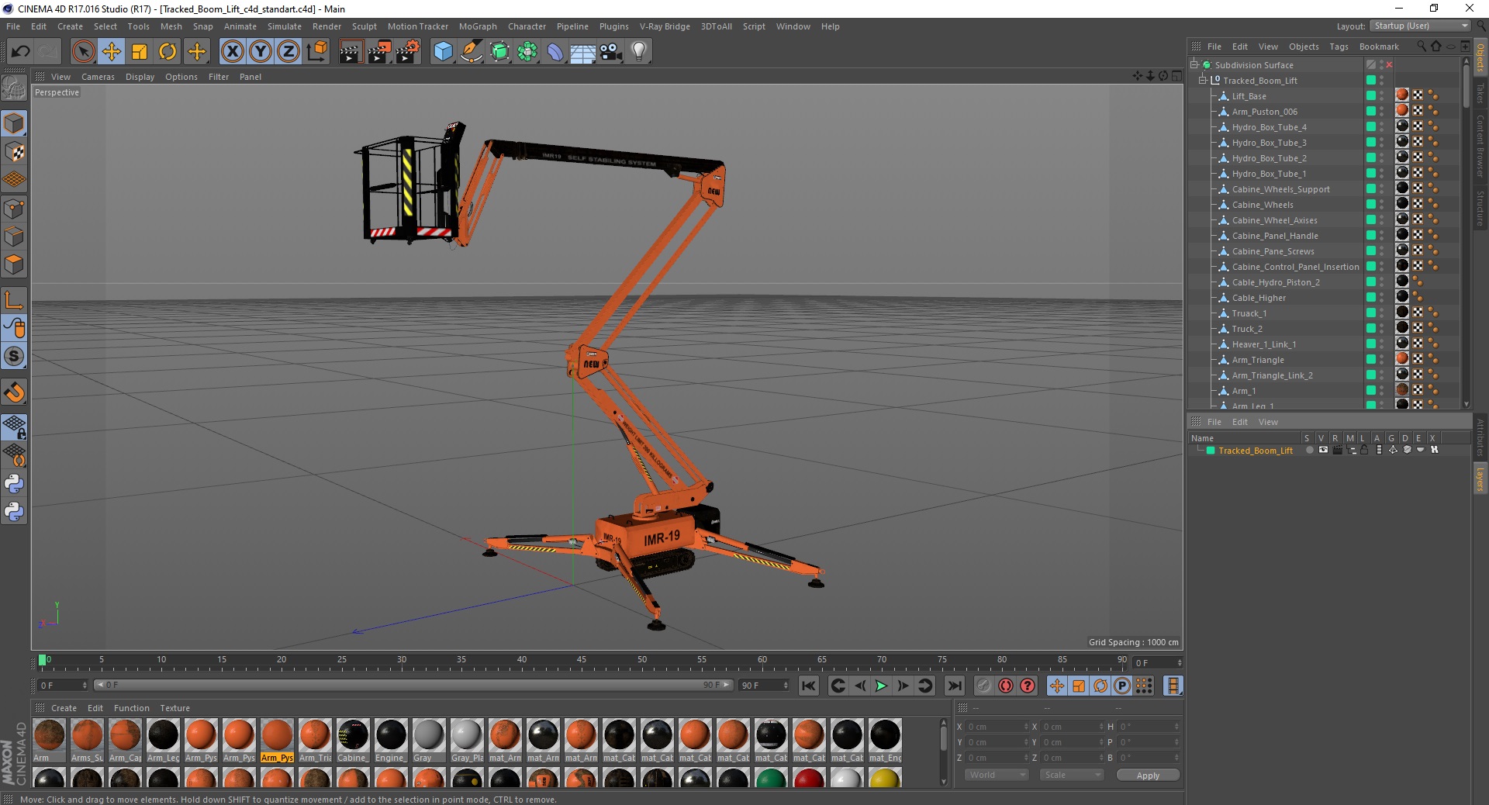
Task: Click Render View clapperboard icon
Action: pyautogui.click(x=351, y=52)
